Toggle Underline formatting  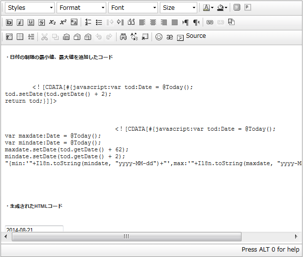tap(30, 23)
